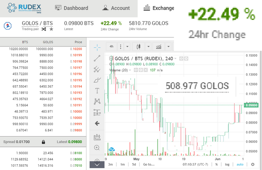Click the RuDEX logo
This screenshot has width=262, height=170.
tap(24, 8)
